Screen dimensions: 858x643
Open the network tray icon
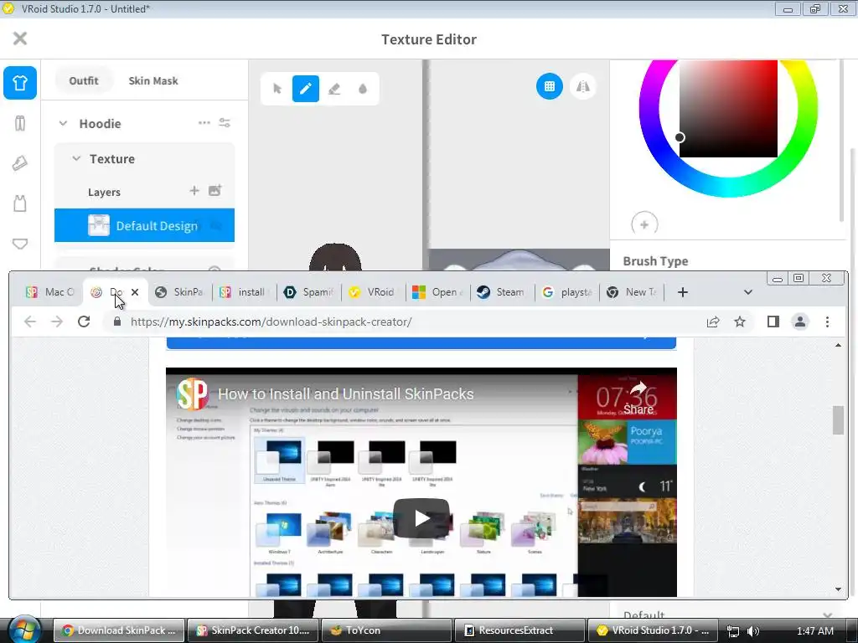(733, 631)
